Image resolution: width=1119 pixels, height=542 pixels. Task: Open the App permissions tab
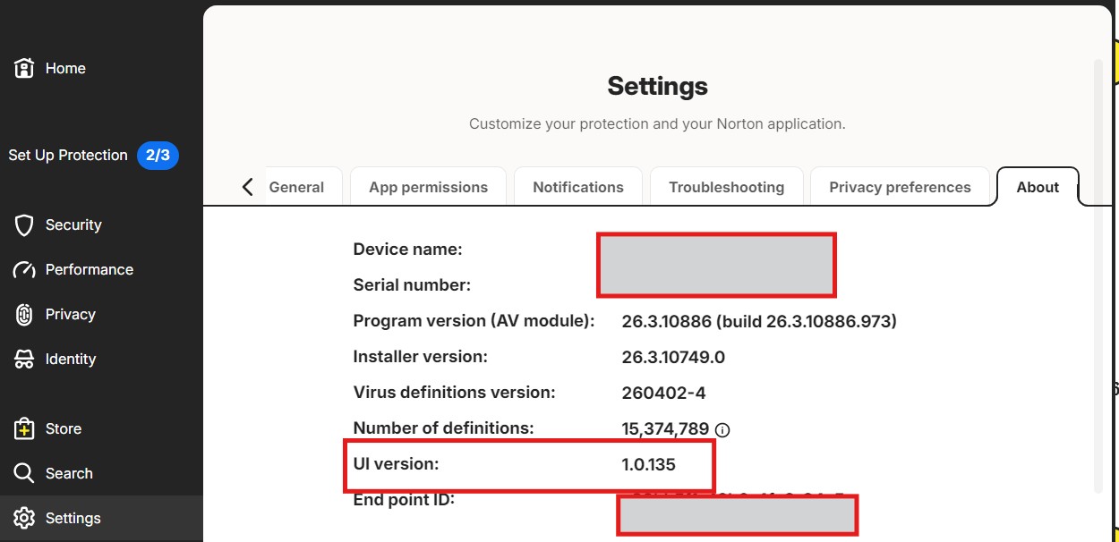coord(428,187)
